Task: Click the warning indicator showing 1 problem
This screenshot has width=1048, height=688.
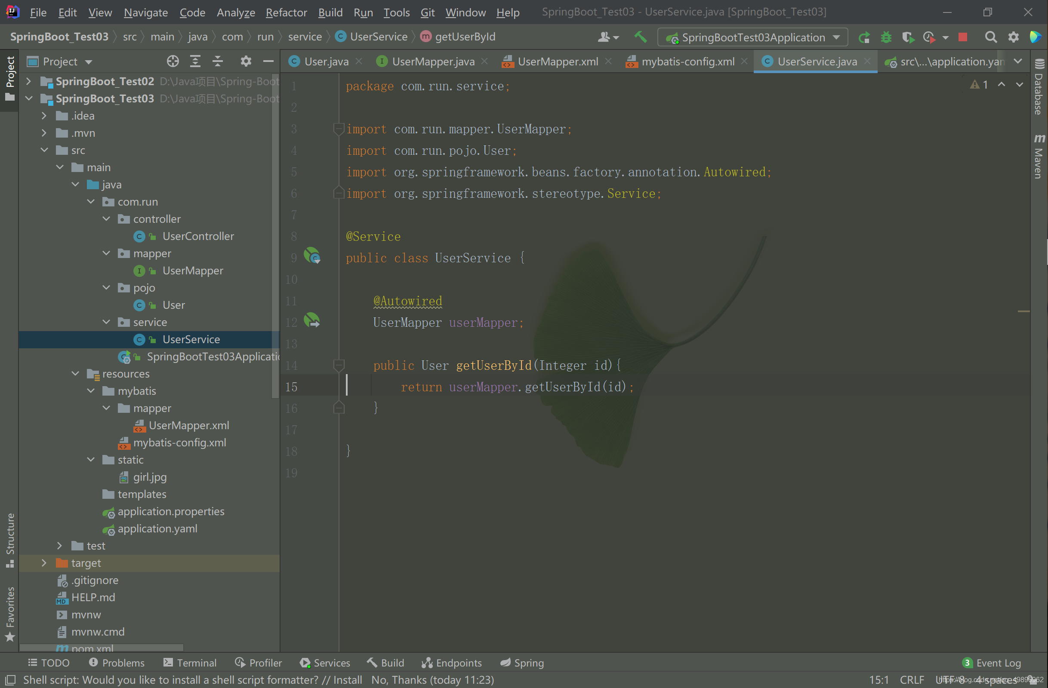Action: click(979, 85)
